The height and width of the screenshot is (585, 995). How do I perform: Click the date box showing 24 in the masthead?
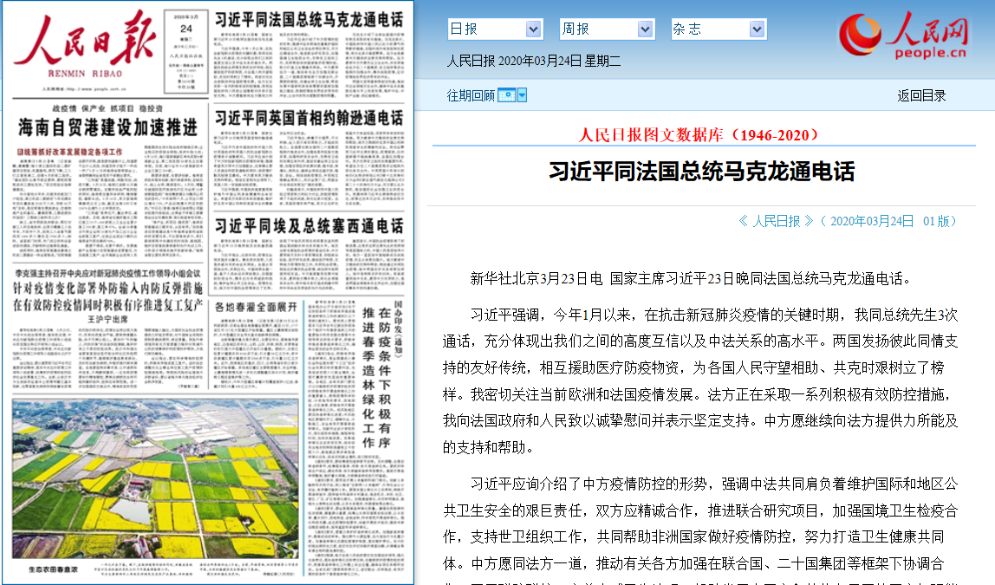[186, 51]
